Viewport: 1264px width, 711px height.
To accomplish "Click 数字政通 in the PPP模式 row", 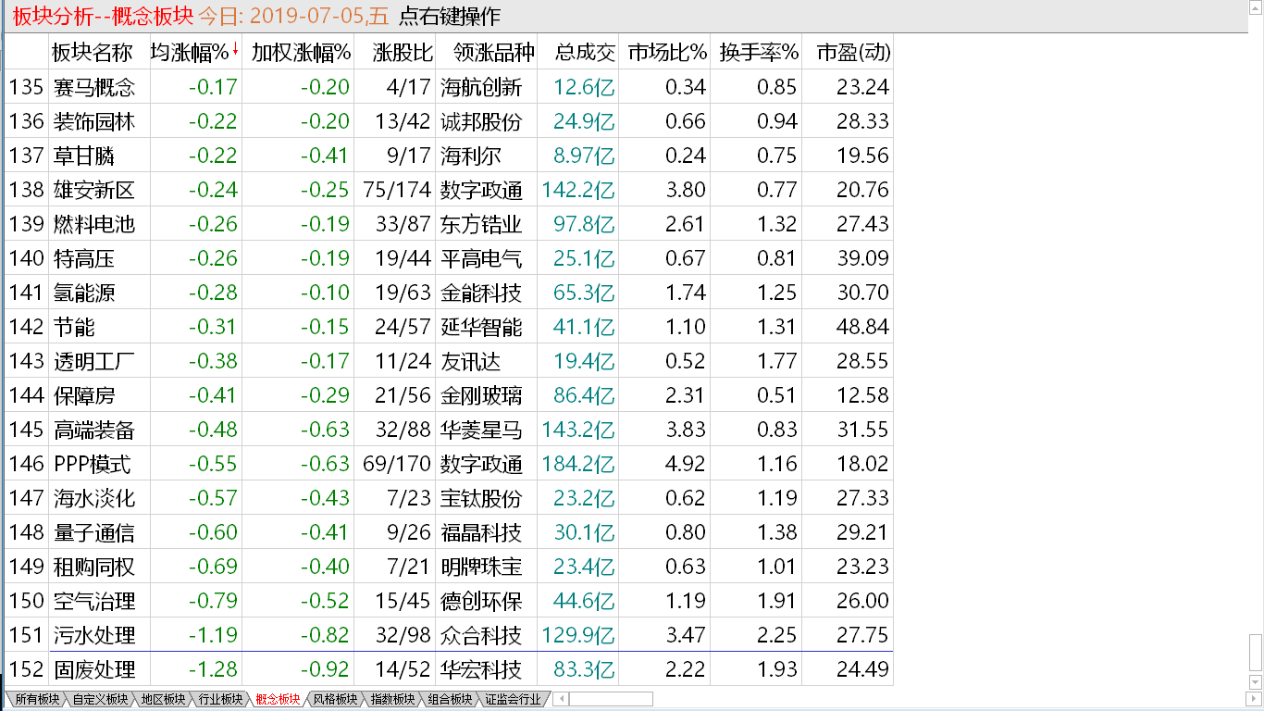I will pos(481,464).
